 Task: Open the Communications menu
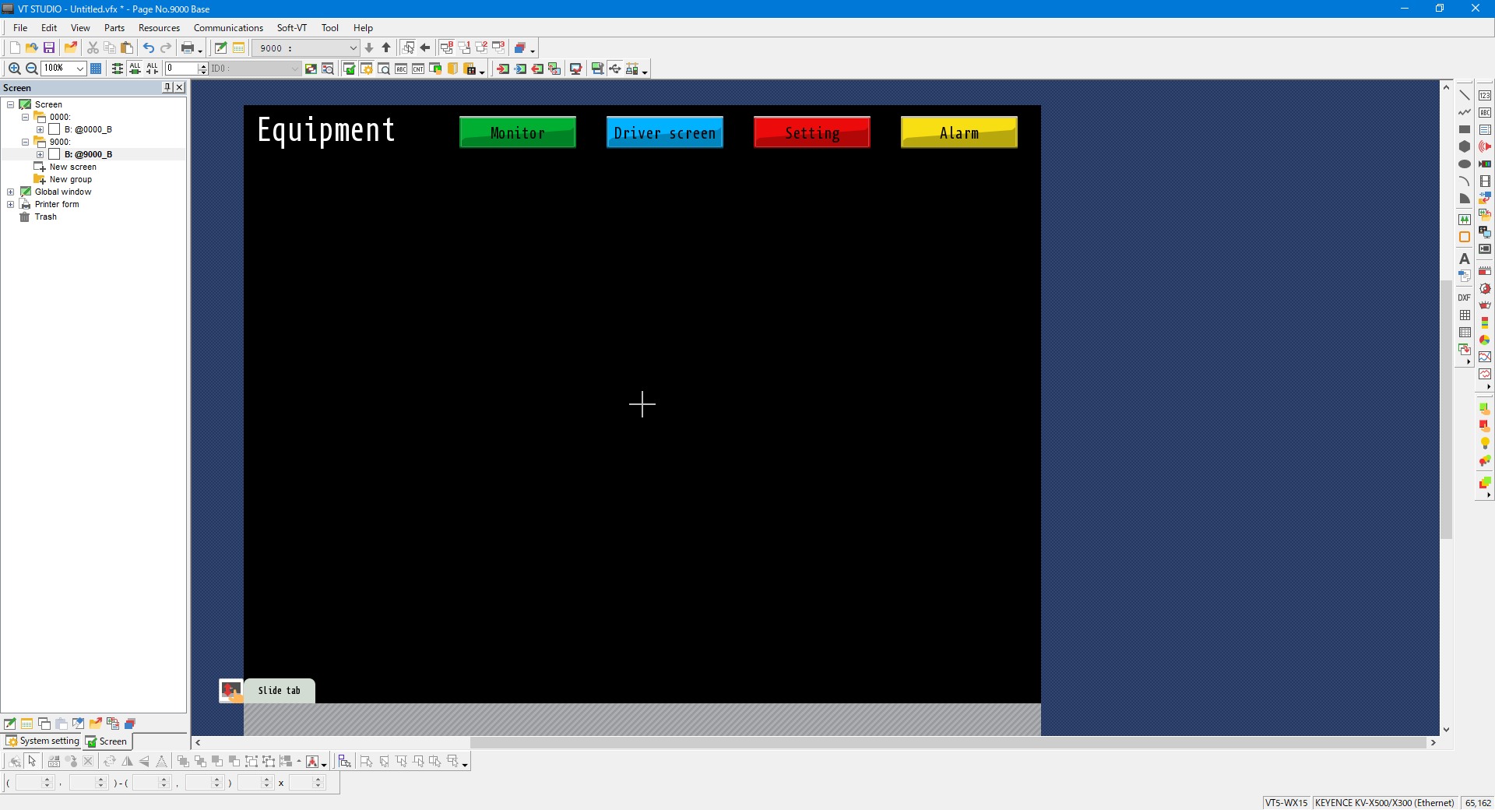pyautogui.click(x=228, y=28)
